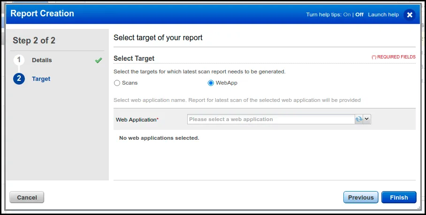Open the Launch help link
This screenshot has width=426, height=215.
pos(383,14)
